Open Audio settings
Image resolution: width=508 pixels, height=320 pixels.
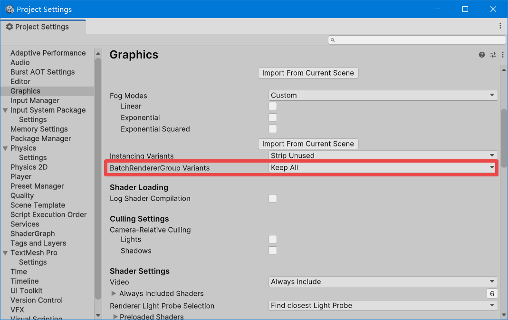[x=20, y=62]
